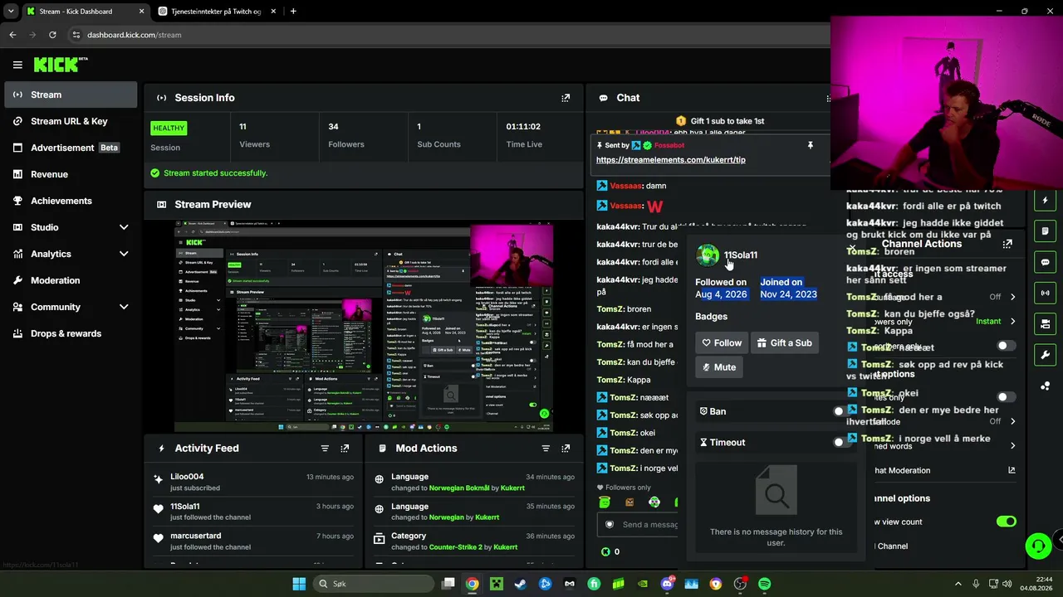Pop out the Channel Actions panel
This screenshot has width=1063, height=597.
pos(1007,244)
